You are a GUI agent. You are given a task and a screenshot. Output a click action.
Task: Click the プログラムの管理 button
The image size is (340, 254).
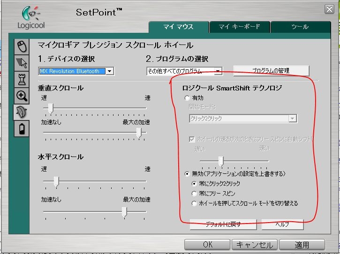pos(271,71)
